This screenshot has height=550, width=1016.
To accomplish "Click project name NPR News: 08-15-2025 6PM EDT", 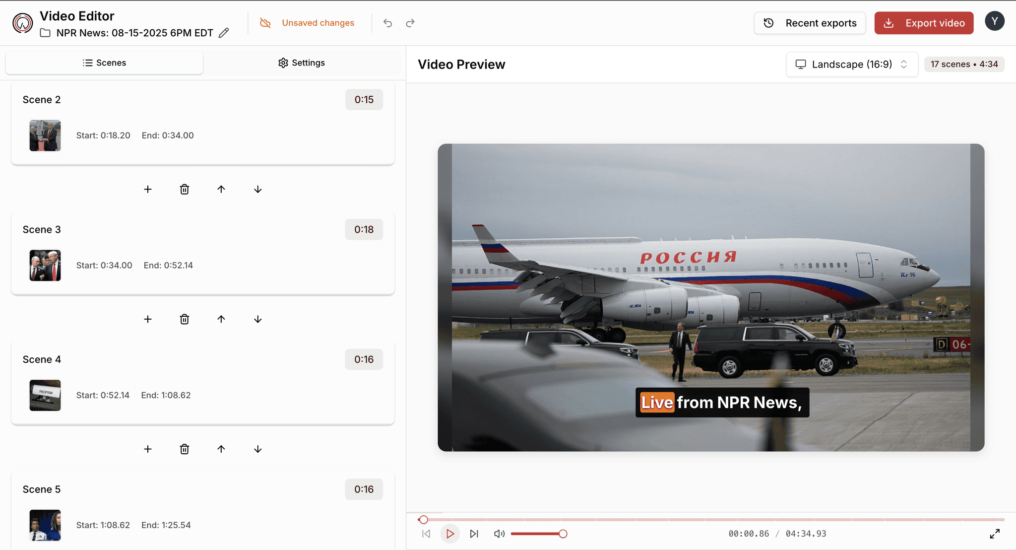I will click(135, 33).
